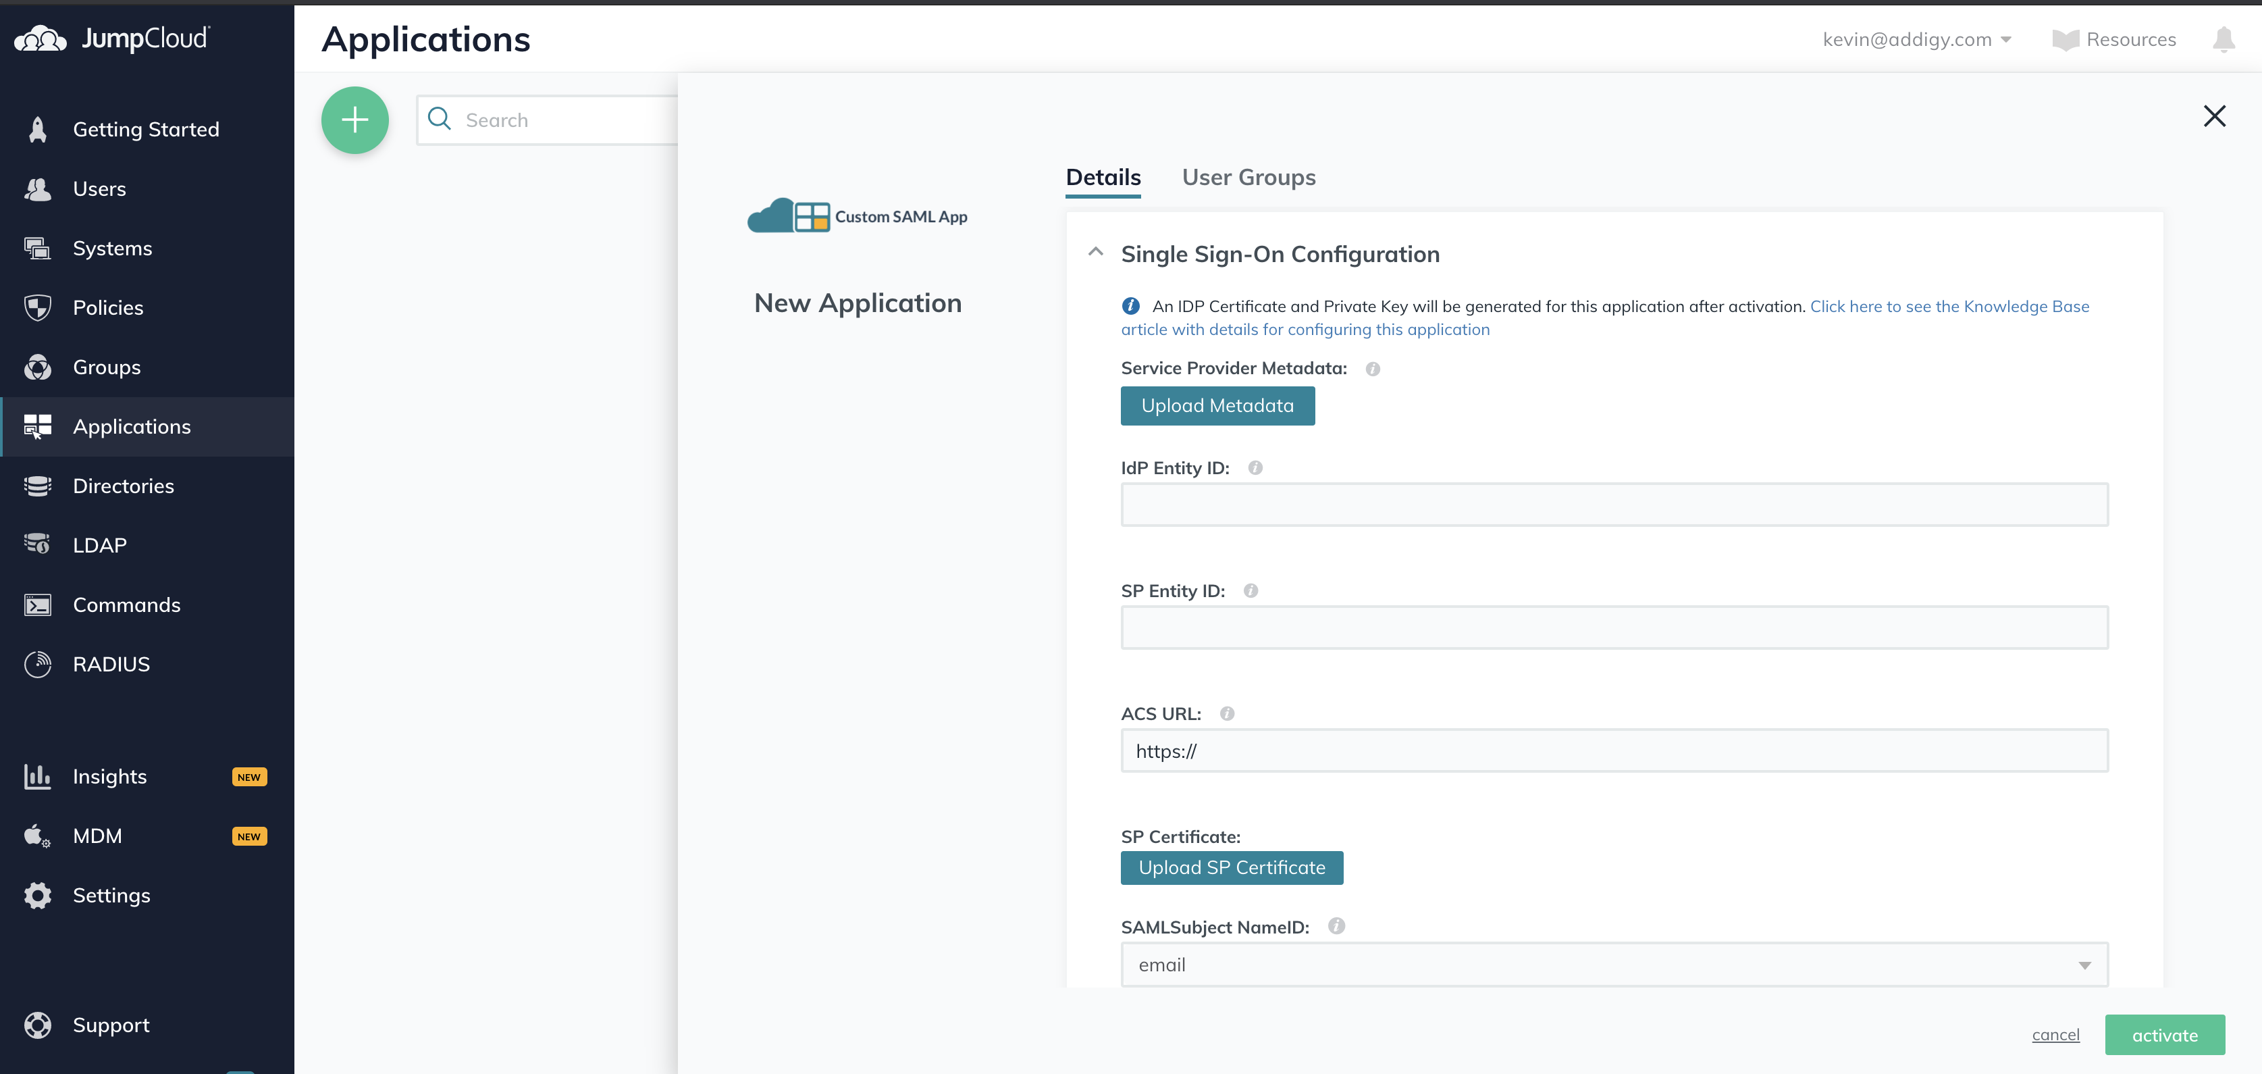This screenshot has height=1074, width=2262.
Task: Select the RADIUS sidebar icon
Action: point(38,664)
